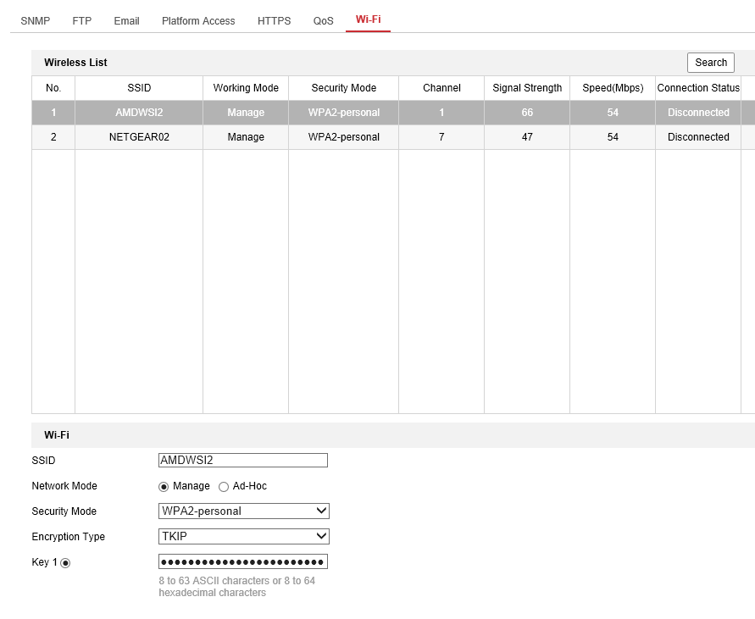Go to the Email tab

click(x=126, y=20)
